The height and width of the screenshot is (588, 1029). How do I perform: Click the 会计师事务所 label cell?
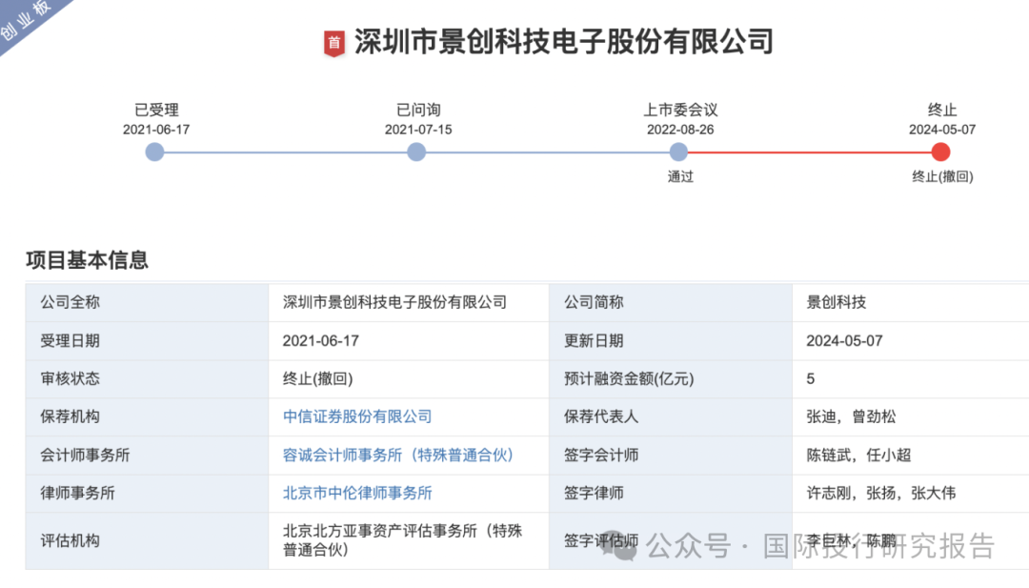(147, 455)
